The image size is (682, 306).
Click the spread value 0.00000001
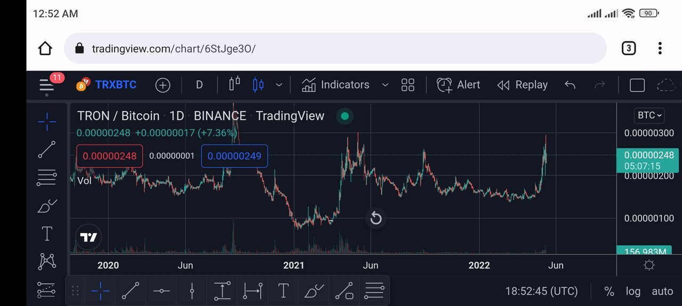coord(172,156)
